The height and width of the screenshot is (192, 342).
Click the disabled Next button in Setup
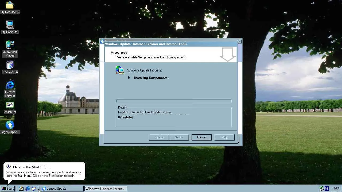[x=179, y=137]
